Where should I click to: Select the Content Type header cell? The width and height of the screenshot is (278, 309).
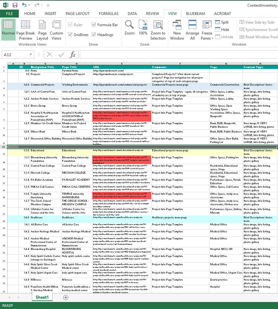tap(260, 67)
